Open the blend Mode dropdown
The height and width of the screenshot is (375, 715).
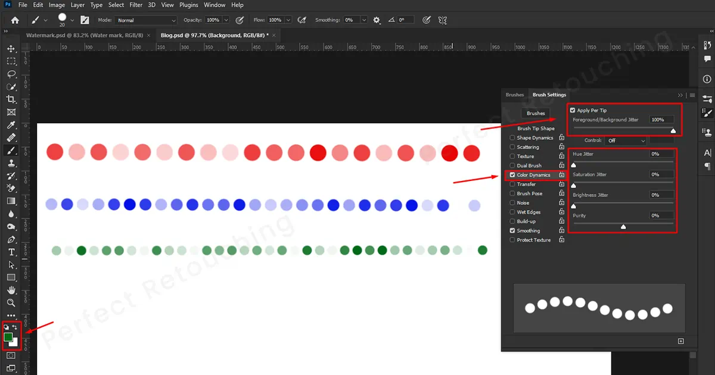[146, 20]
